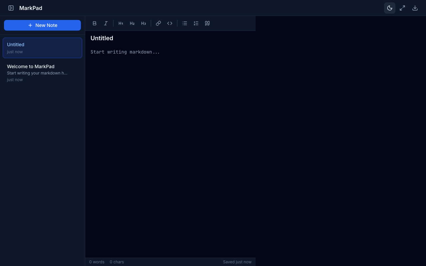Viewport: 426px width, 266px height.
Task: Select the Untitled note in the sidebar
Action: pos(42,48)
